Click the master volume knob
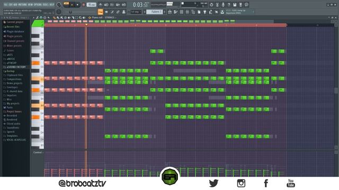 tap(59, 5)
